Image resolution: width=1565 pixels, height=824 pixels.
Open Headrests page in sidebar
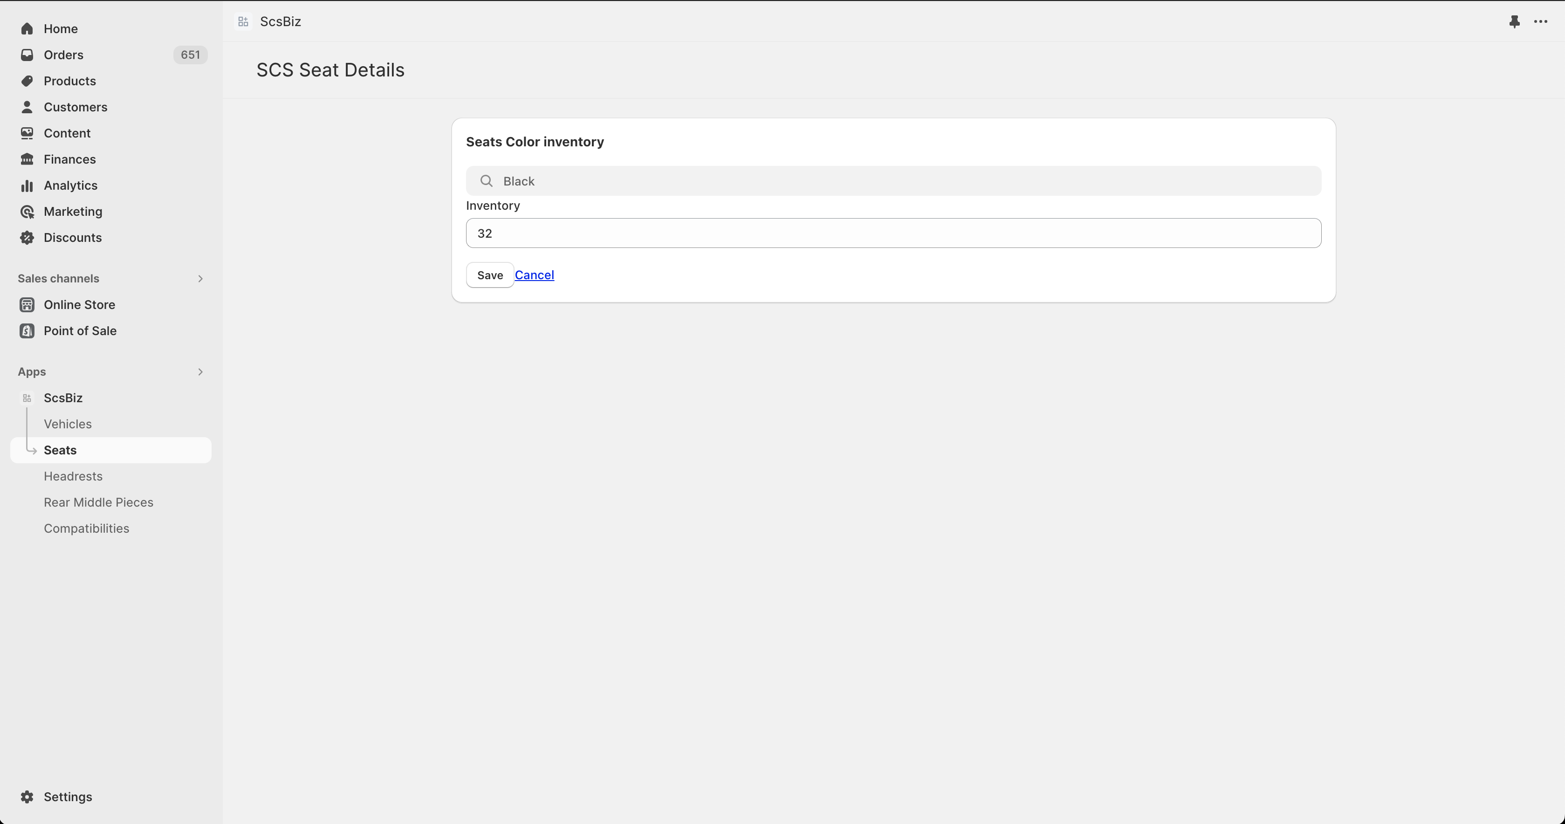[73, 476]
